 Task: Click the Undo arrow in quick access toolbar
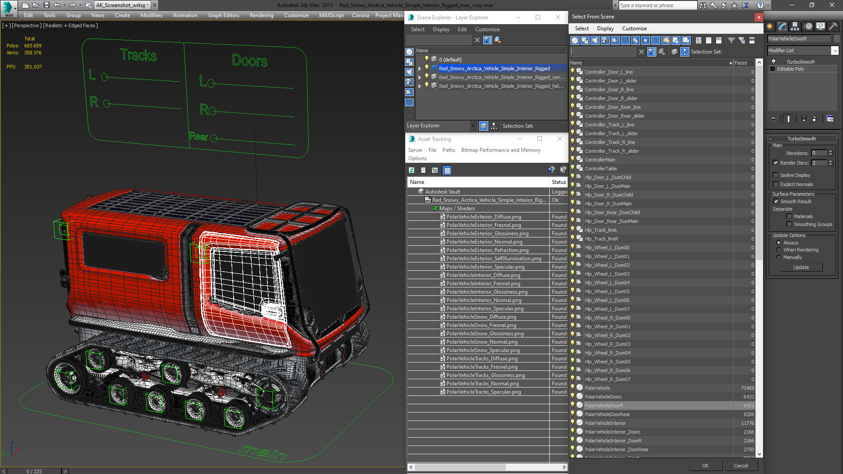(x=57, y=5)
